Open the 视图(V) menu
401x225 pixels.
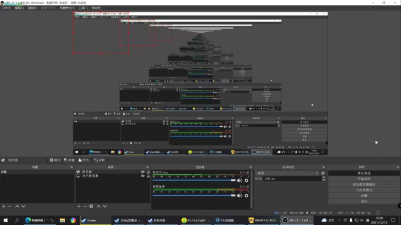point(33,8)
